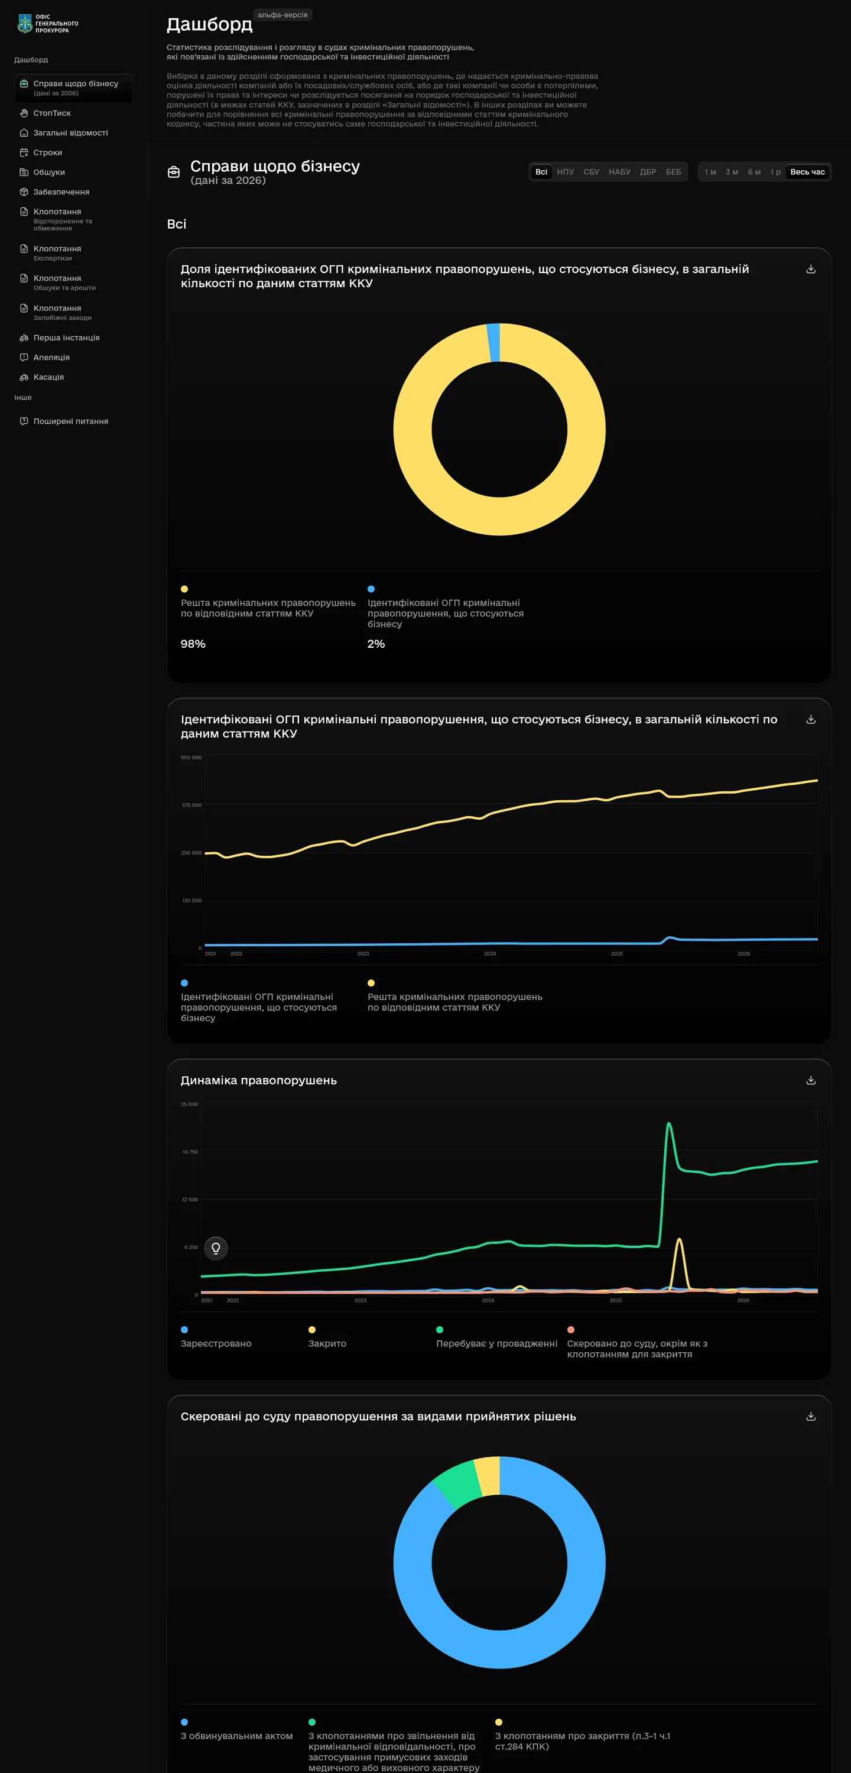
Task: Open Клопотання Обшуки та арешти page
Action: pyautogui.click(x=73, y=282)
